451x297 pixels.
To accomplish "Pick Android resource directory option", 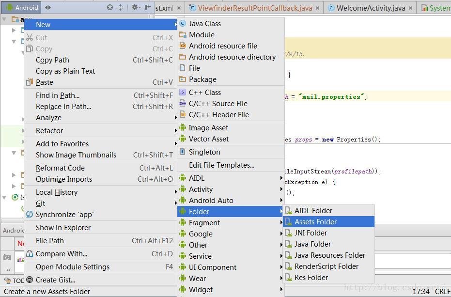I will coord(231,57).
